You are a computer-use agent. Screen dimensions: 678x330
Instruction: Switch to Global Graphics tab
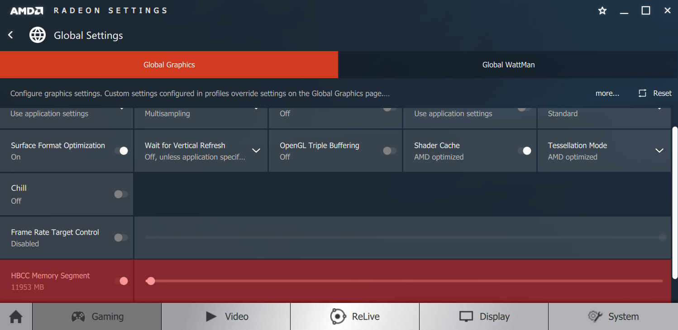(169, 65)
